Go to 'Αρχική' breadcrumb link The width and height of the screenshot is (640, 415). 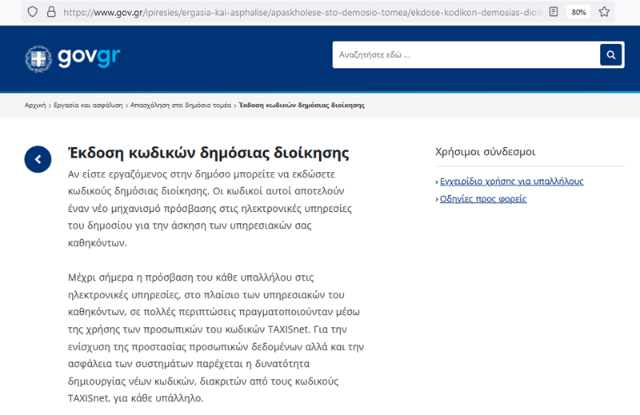pos(35,106)
